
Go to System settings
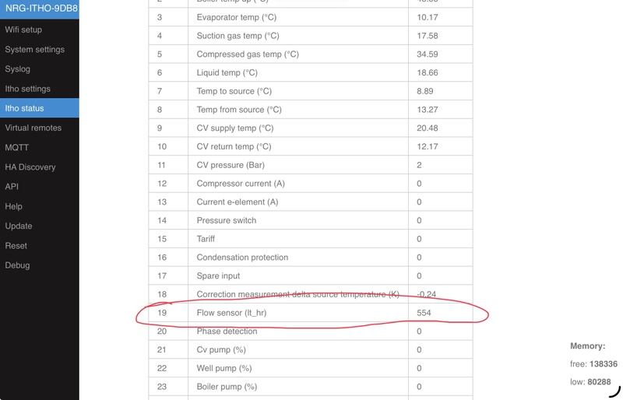click(34, 49)
